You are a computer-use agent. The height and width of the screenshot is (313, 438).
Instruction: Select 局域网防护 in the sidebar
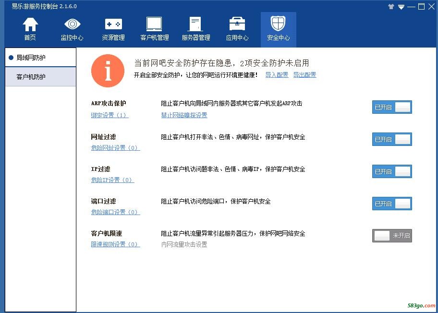pos(40,58)
